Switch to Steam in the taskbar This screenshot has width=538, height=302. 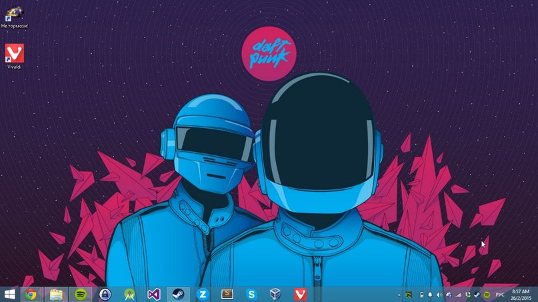[x=178, y=295]
